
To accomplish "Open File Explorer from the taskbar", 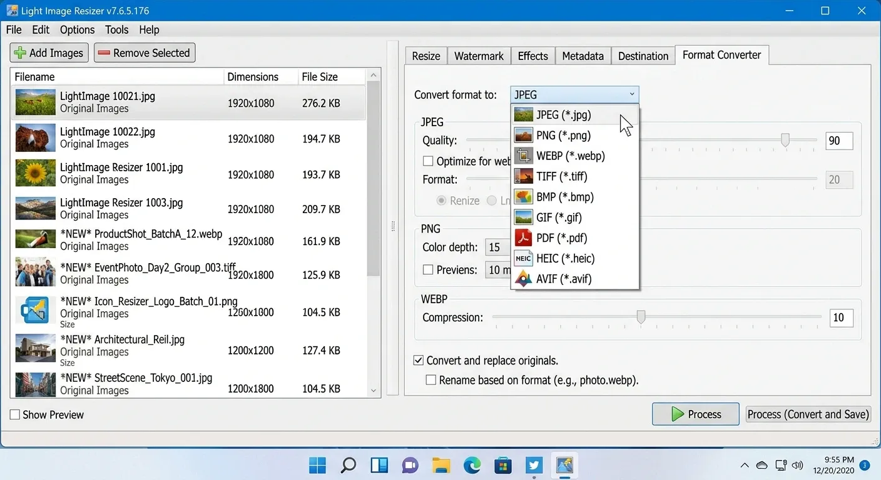I will tap(441, 465).
